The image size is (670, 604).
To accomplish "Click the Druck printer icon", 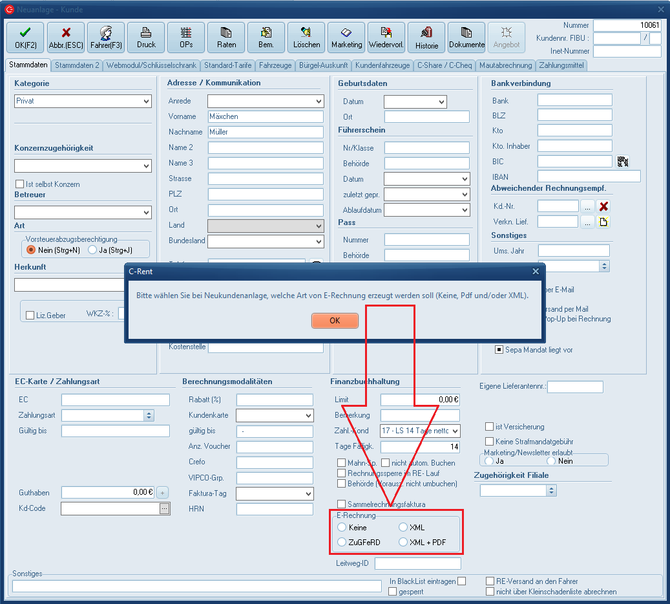I will pos(146,38).
